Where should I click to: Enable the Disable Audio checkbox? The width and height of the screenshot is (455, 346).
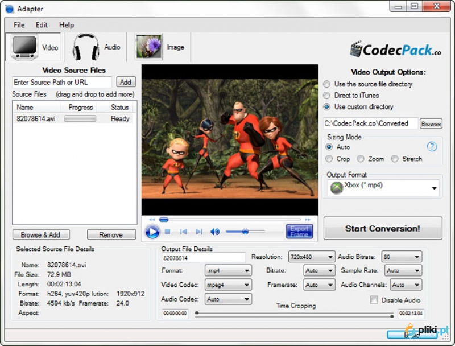[x=374, y=299]
